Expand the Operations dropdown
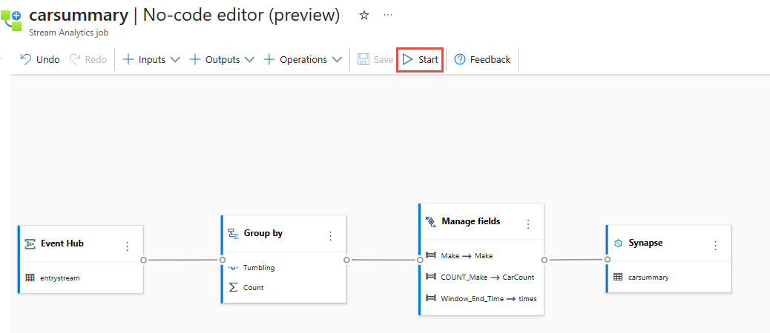 click(337, 59)
